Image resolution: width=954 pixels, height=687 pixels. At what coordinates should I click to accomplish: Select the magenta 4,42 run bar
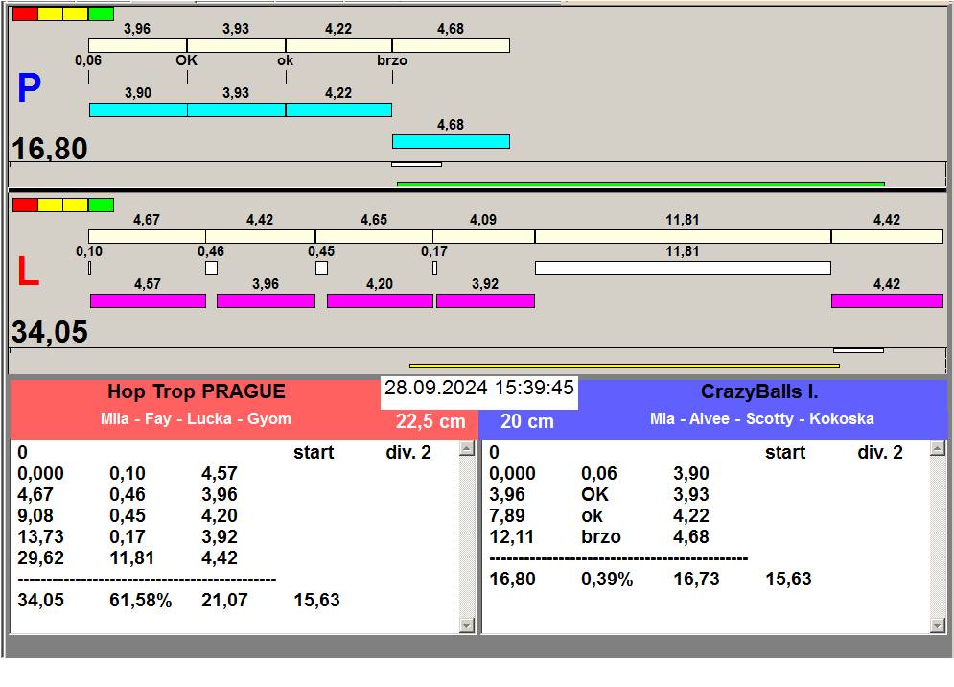click(x=887, y=301)
